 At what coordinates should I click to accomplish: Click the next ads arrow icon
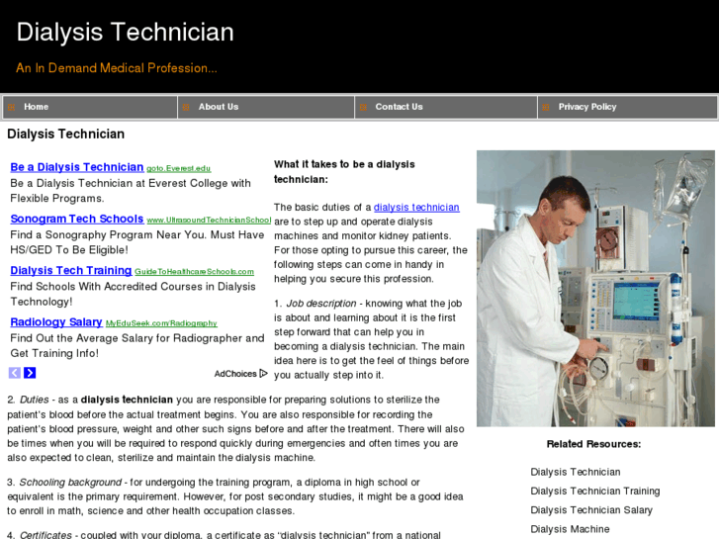[30, 373]
